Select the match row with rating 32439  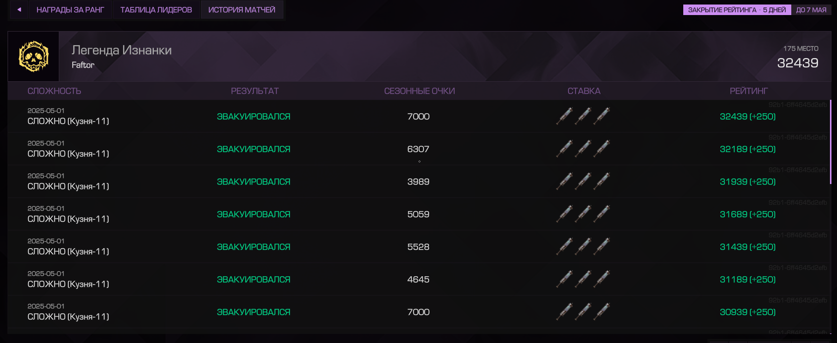(419, 116)
